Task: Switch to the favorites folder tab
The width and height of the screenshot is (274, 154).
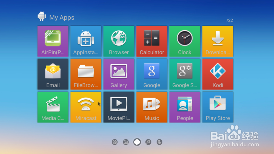Action: 126,142
